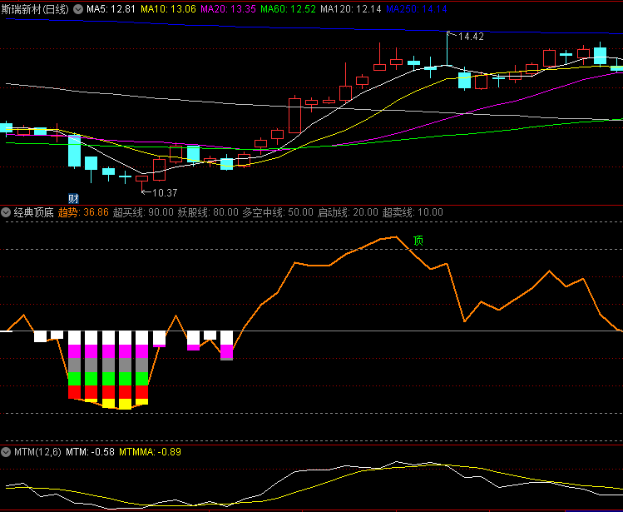Image resolution: width=623 pixels, height=512 pixels.
Task: Click the 14.42 high price annotation
Action: (x=472, y=37)
